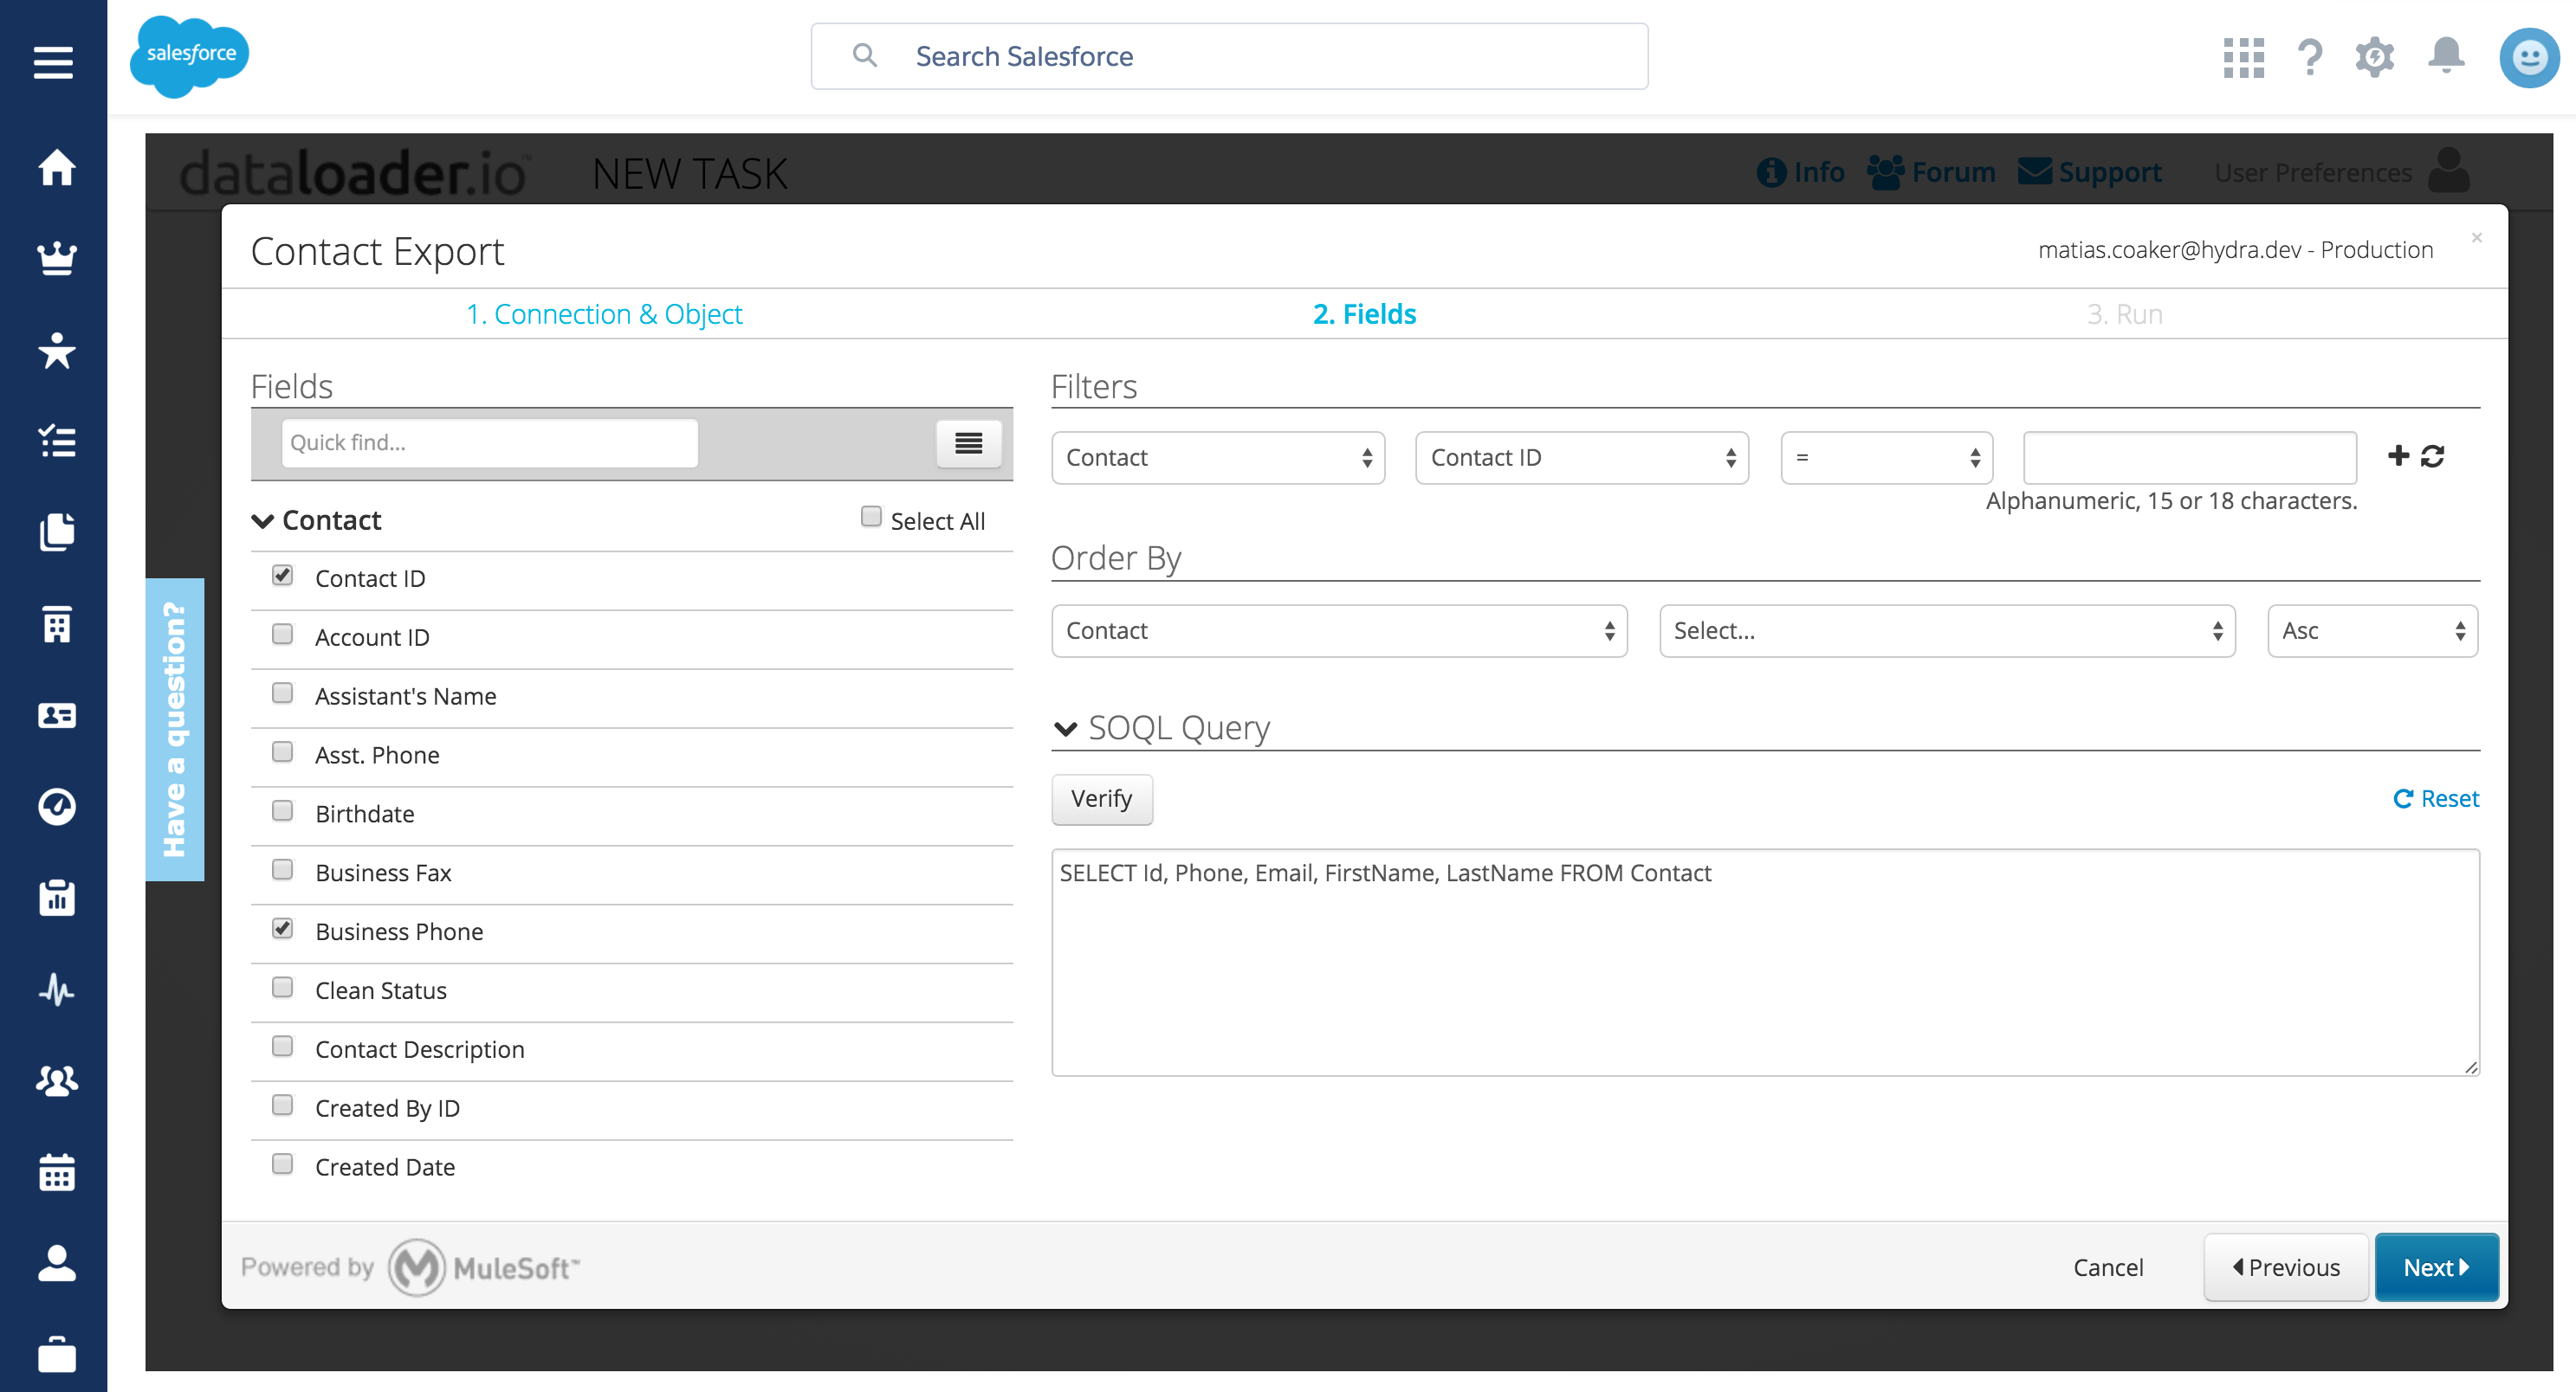Screen dimensions: 2576x1392
Task: Open the tasks checklist sidebar icon
Action: [x=57, y=441]
